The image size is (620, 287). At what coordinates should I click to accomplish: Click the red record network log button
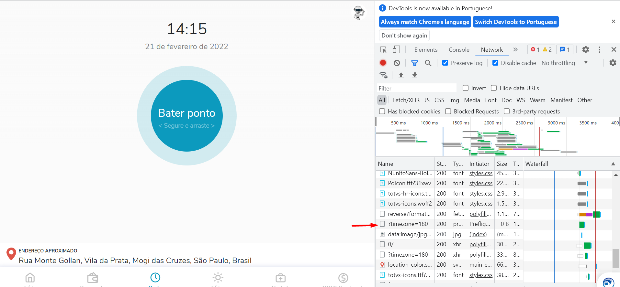(383, 63)
